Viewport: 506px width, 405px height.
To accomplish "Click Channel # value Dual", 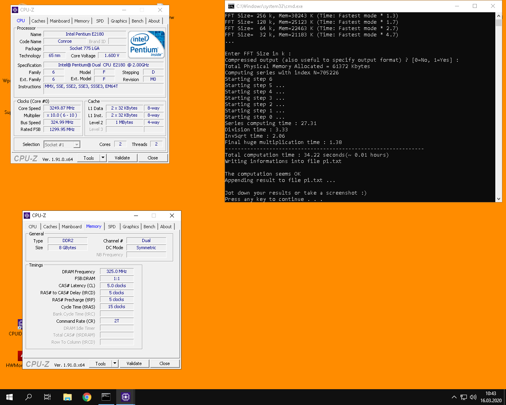I will pyautogui.click(x=146, y=240).
